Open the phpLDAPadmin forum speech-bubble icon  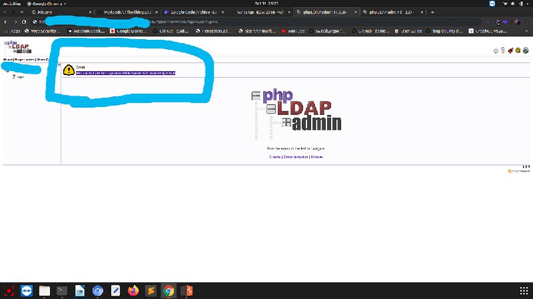(x=496, y=51)
